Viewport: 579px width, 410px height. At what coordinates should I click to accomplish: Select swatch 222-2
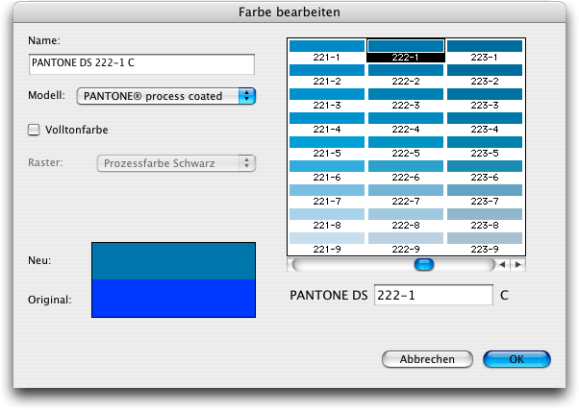[x=406, y=75]
